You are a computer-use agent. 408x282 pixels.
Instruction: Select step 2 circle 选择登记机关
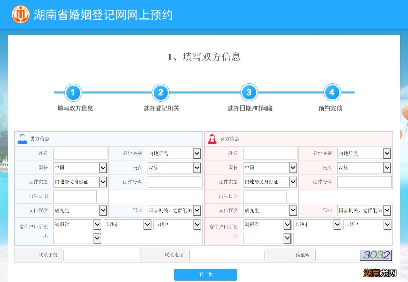pos(160,92)
